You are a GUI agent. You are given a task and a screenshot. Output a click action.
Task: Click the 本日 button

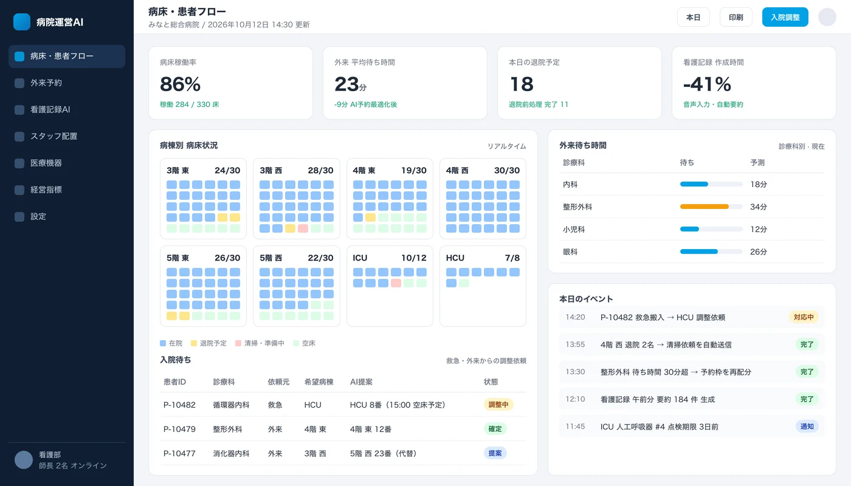pos(694,17)
